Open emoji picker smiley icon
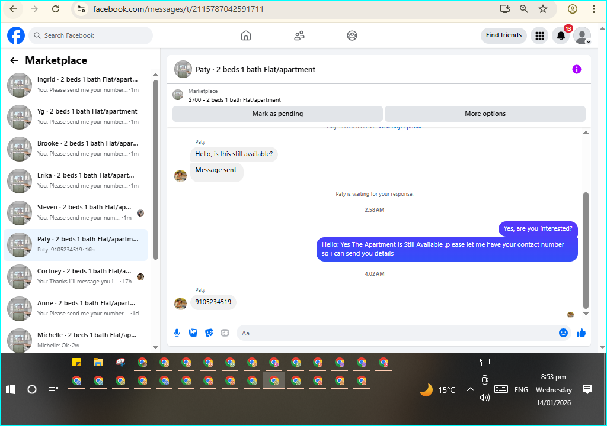 click(563, 333)
